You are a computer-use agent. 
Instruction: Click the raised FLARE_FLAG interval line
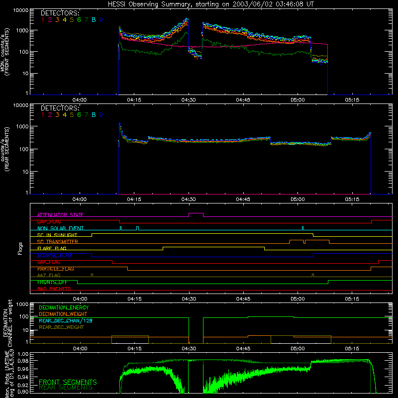(x=213, y=247)
